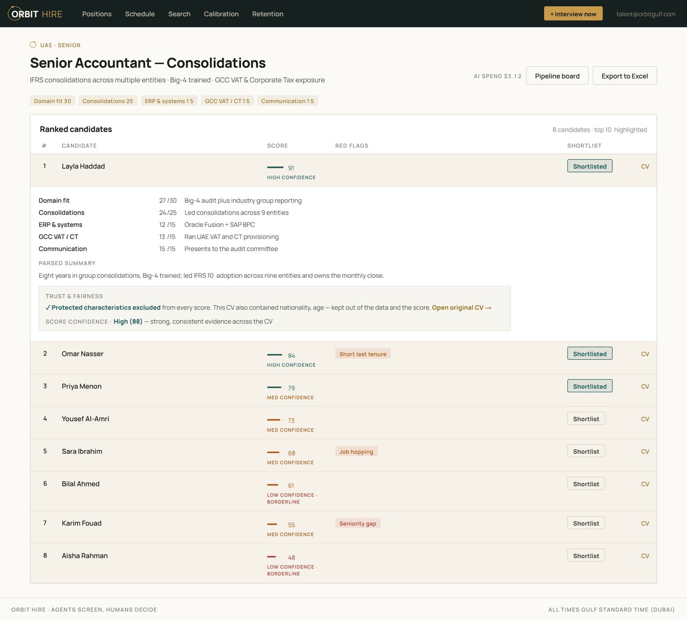Expand Aisha Rahman's candidate row
Screen dimensions: 687x620
tap(343, 563)
